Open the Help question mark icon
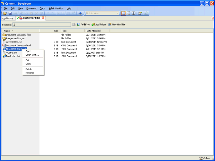This screenshot has width=215, height=161. 80,13
